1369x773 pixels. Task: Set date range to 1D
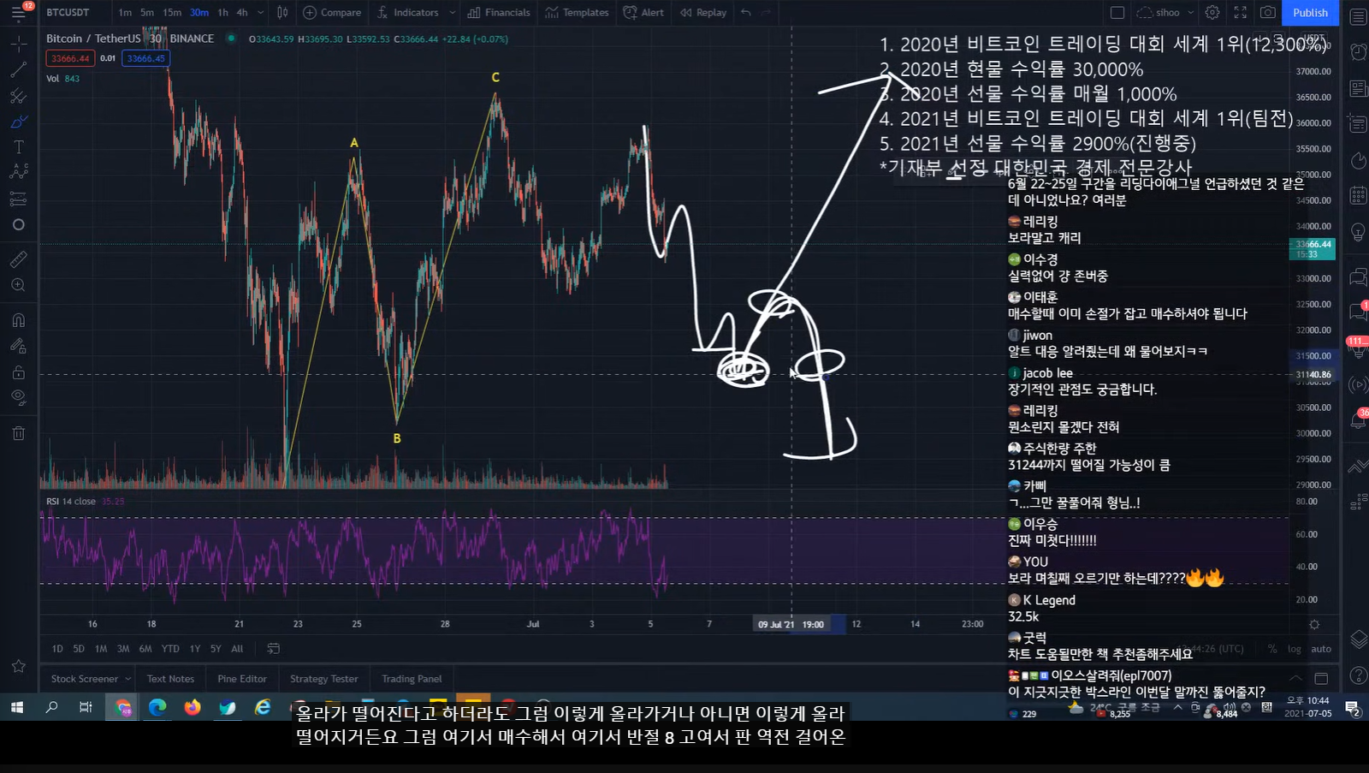click(x=57, y=649)
